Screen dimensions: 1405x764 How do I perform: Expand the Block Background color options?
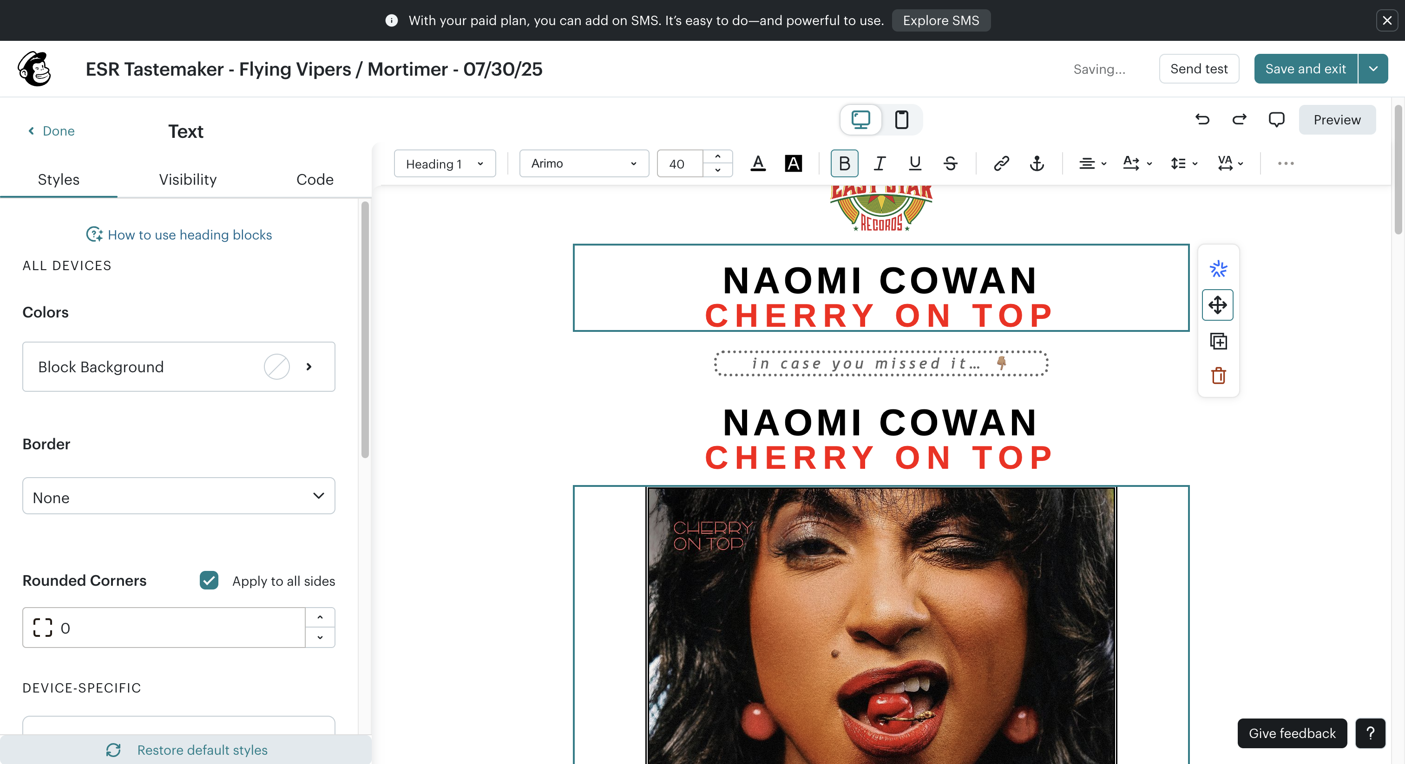(x=309, y=367)
